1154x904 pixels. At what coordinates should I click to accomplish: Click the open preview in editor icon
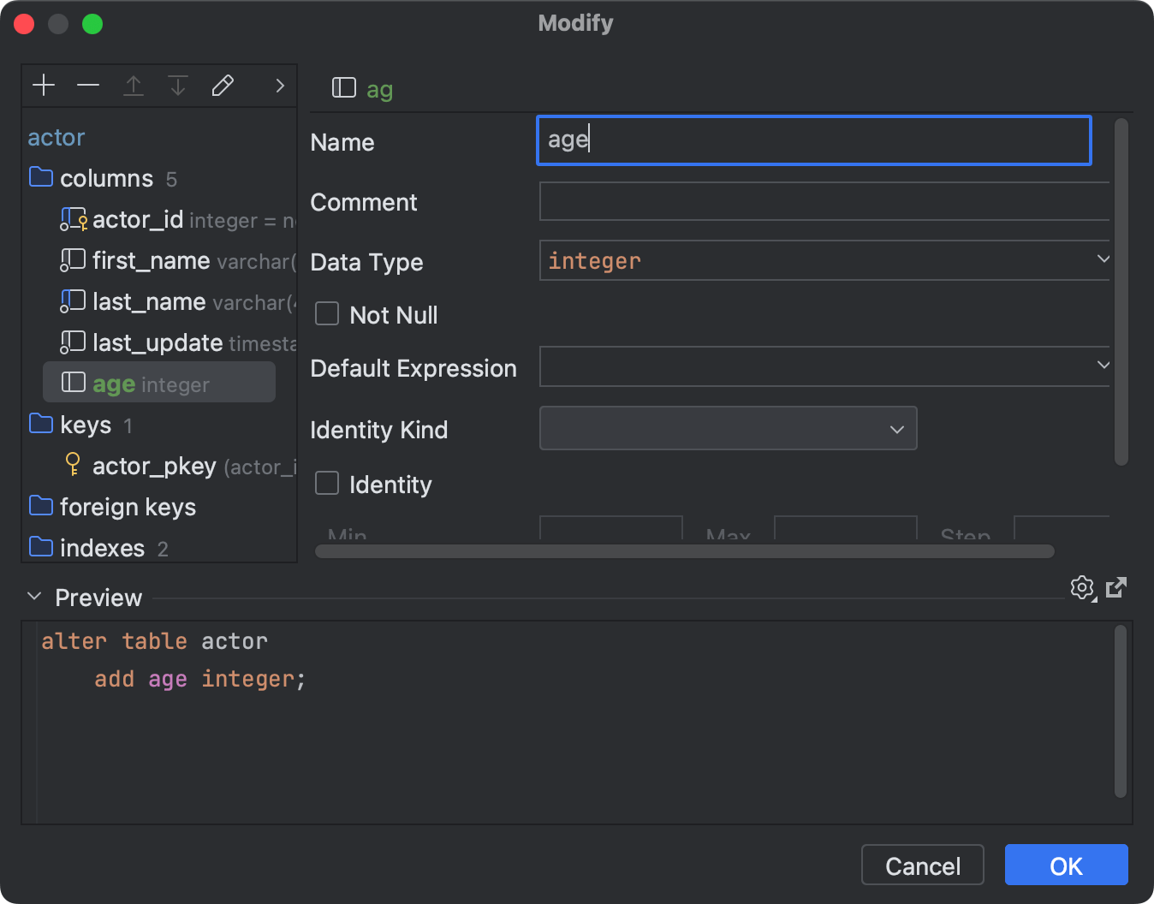(x=1116, y=588)
